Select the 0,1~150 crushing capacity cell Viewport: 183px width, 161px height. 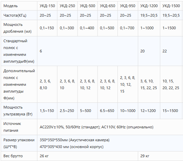tap(47, 28)
